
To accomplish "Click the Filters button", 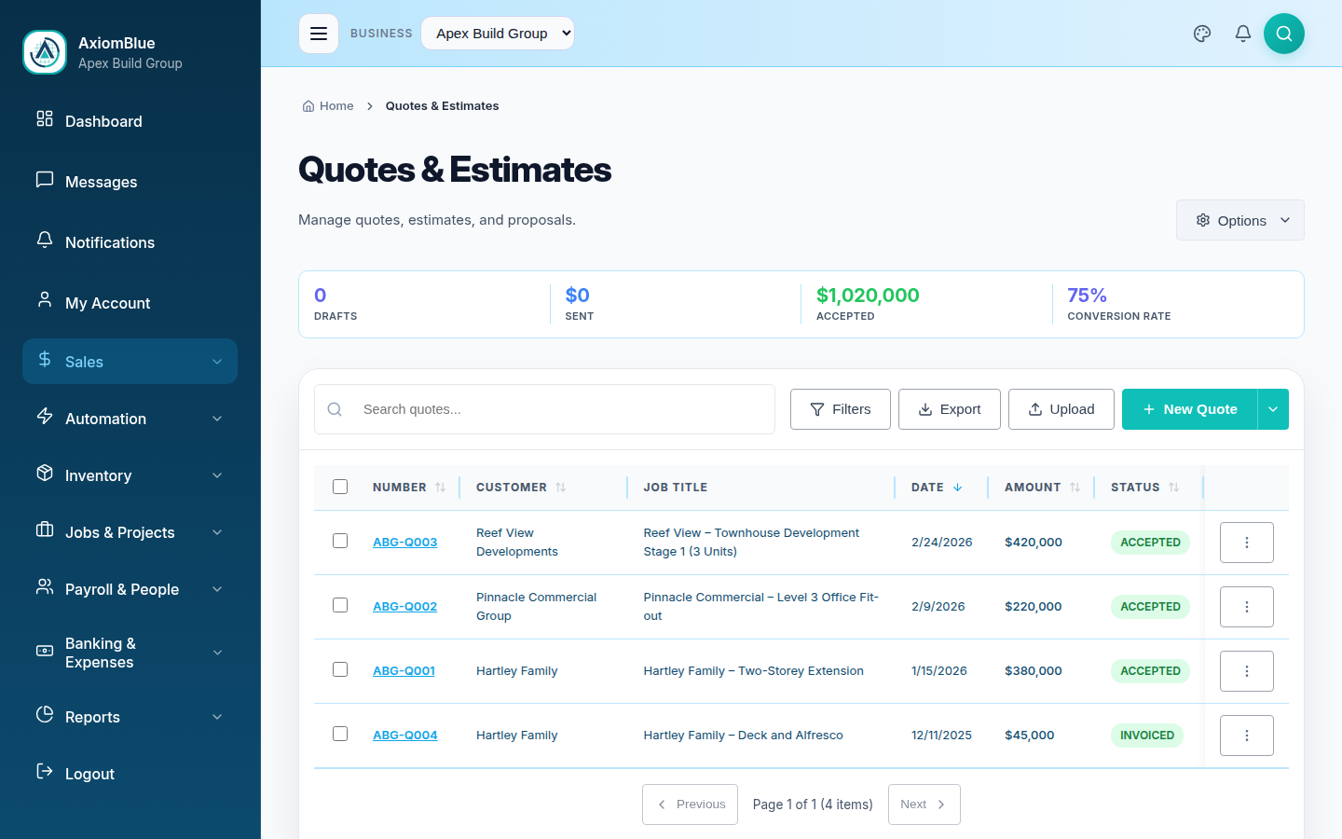I will [x=840, y=409].
